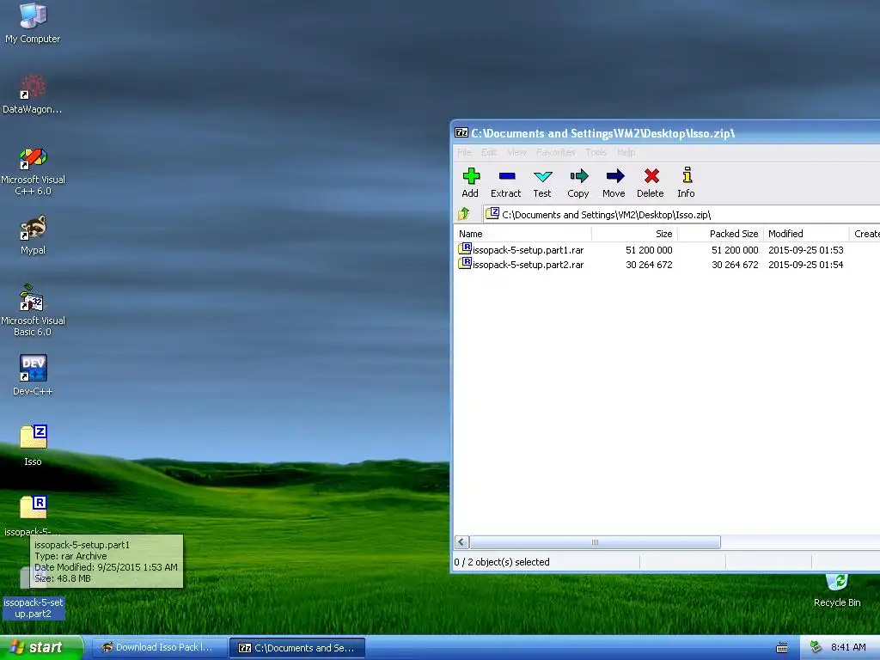The image size is (880, 660).
Task: Click the 7z title bar icon
Action: coord(461,132)
